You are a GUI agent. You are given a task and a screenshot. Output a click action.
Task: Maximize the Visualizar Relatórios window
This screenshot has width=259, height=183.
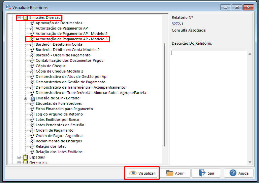click(237, 7)
